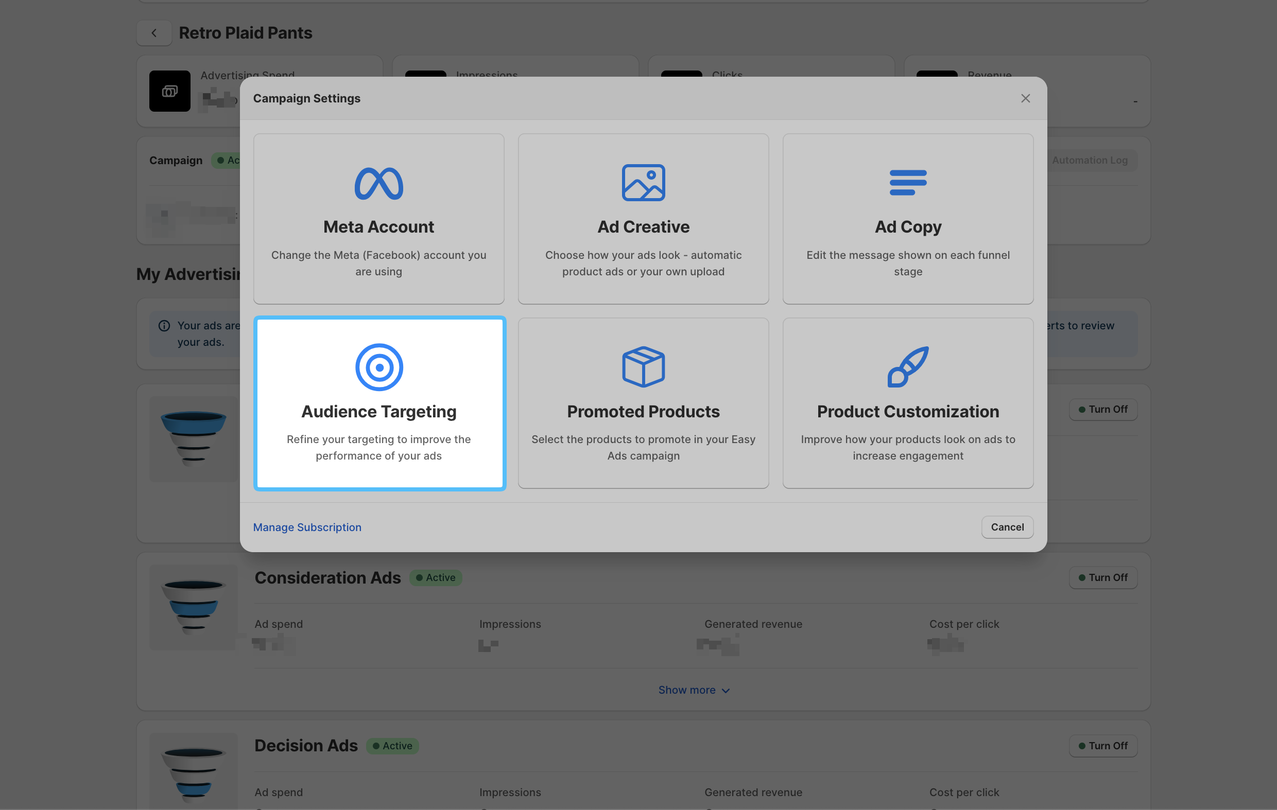Click the Promoted Products box icon

pyautogui.click(x=643, y=367)
